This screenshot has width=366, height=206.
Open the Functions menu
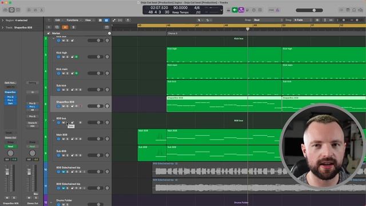74,21
